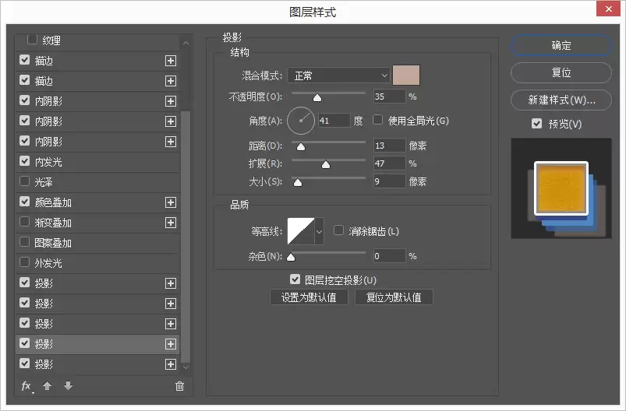Click the 大小 value field showing 9
This screenshot has height=411, width=626.
pos(389,181)
